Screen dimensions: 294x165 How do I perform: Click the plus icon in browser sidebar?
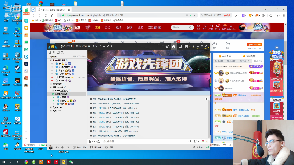26,131
